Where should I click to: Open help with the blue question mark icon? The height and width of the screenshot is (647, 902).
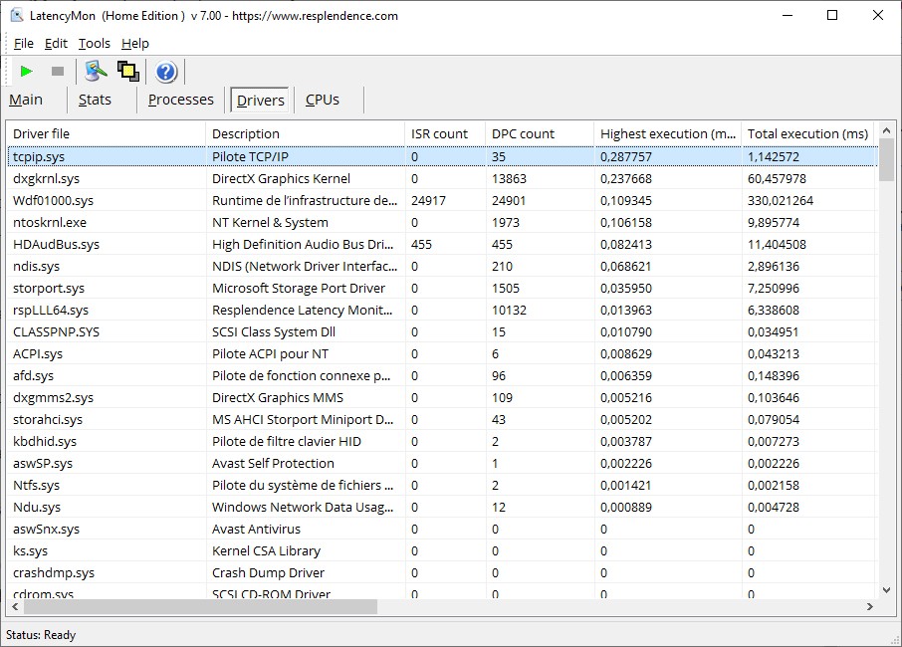(x=166, y=71)
